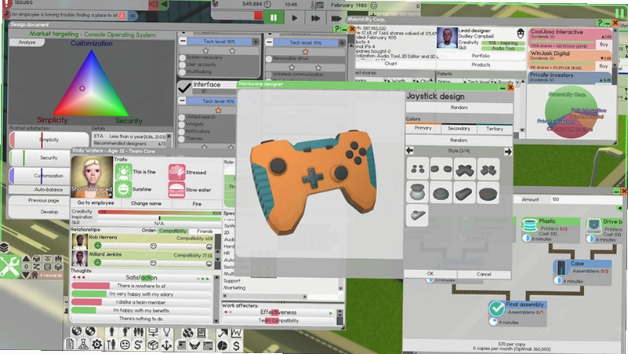Select the vase-shaped thumbstick joystick style
This screenshot has width=628, height=354.
tap(417, 192)
